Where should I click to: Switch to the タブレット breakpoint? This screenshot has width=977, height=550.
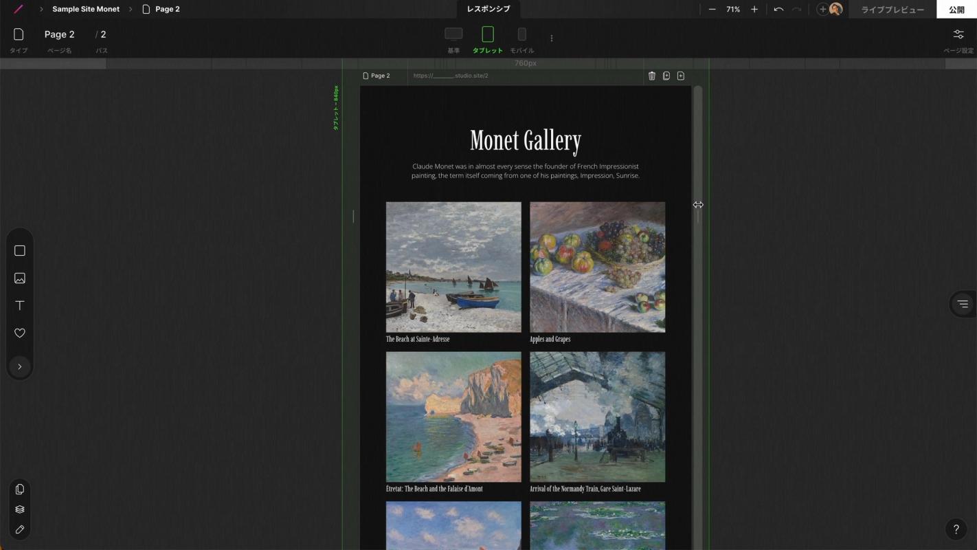(488, 39)
